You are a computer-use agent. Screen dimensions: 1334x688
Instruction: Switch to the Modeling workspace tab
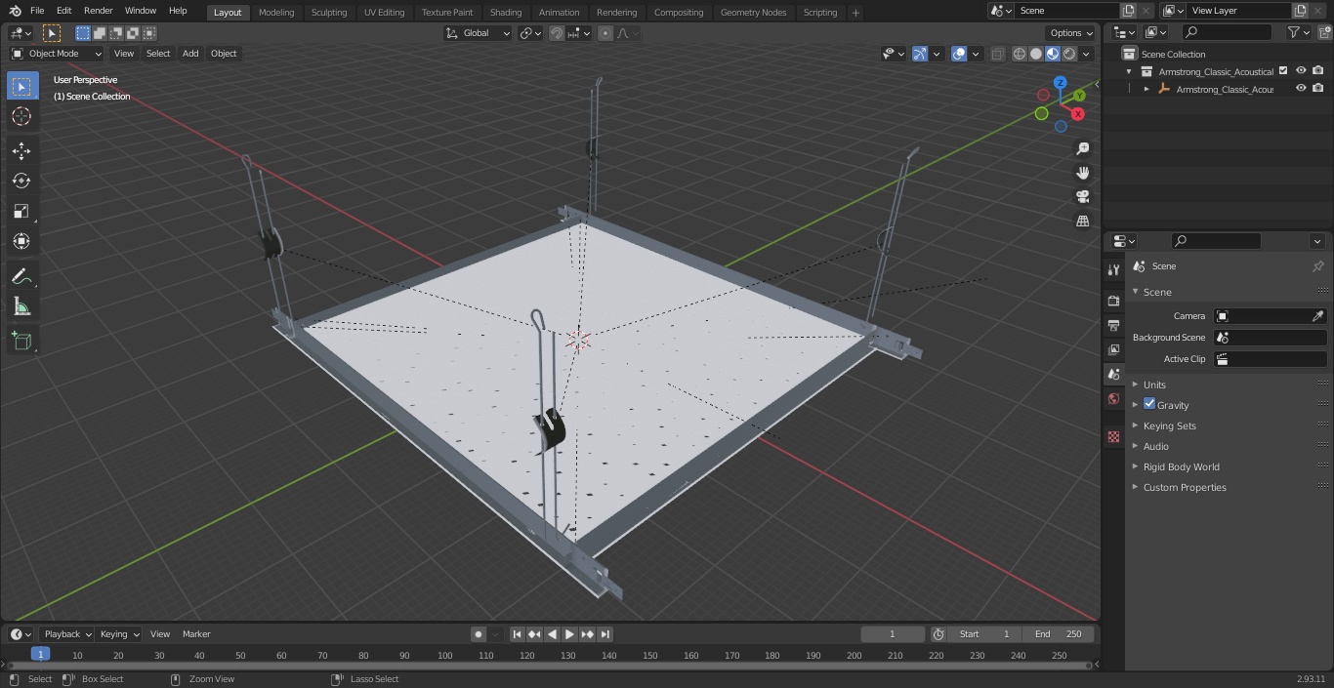(x=276, y=12)
